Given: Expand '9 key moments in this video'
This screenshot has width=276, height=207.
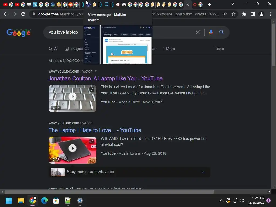Looking at the screenshot, I should point(129,172).
